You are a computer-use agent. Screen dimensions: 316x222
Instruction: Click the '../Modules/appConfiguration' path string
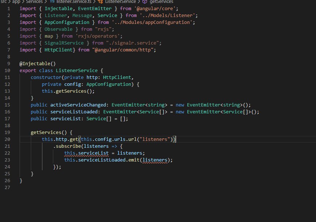(x=152, y=22)
